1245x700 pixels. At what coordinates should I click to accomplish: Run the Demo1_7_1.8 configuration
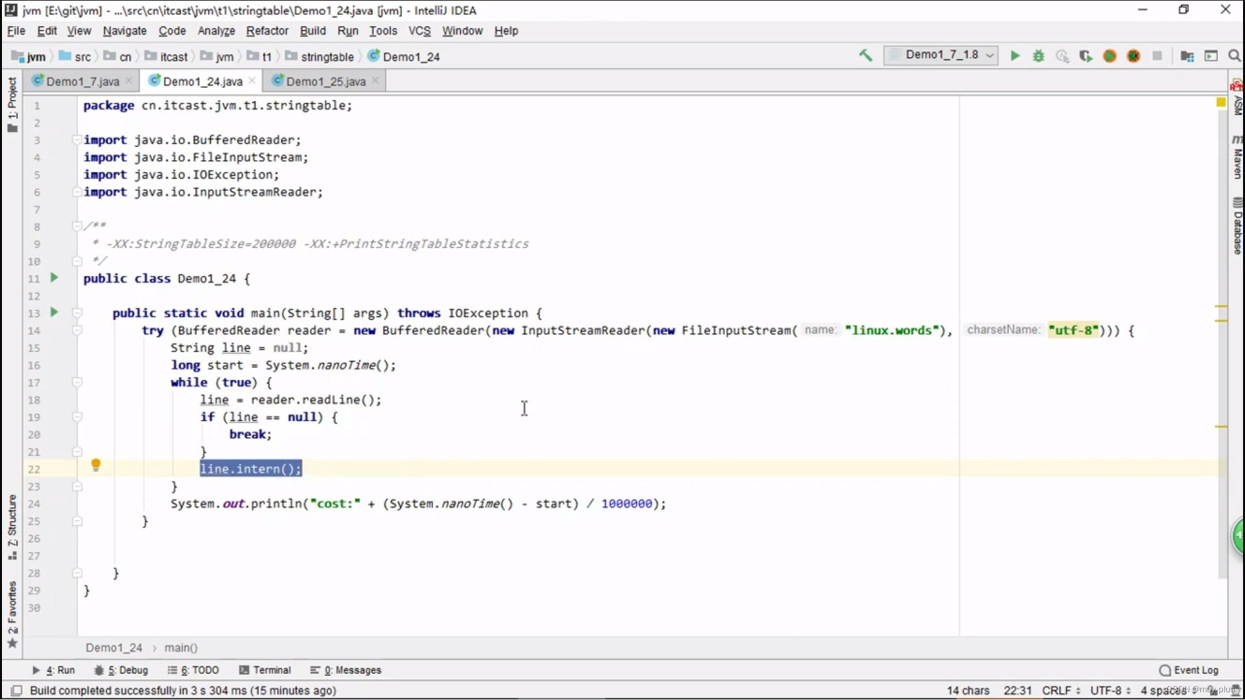point(1015,56)
